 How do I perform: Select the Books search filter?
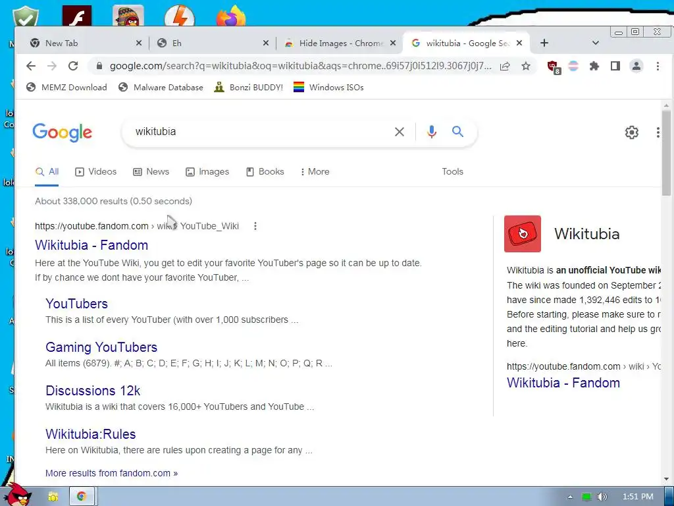pos(265,171)
